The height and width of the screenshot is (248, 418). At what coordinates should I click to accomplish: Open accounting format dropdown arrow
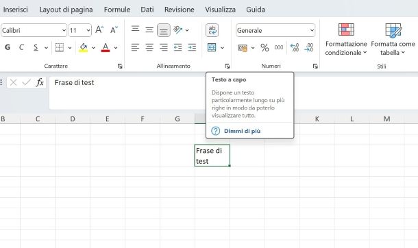pyautogui.click(x=253, y=48)
